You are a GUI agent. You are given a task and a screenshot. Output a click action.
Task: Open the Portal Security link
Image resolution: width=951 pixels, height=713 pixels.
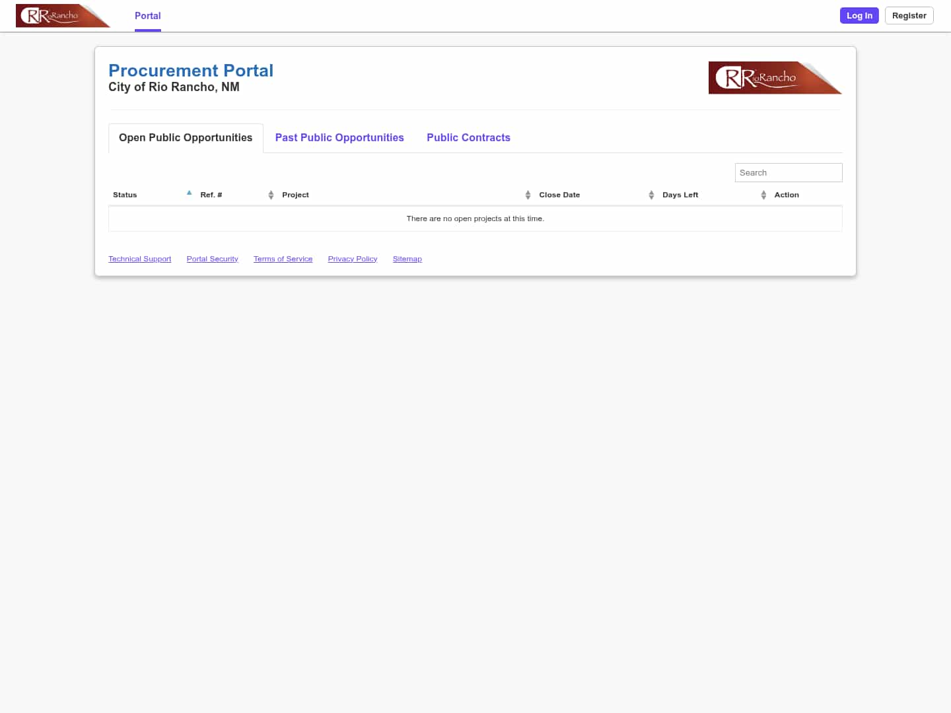pos(212,259)
